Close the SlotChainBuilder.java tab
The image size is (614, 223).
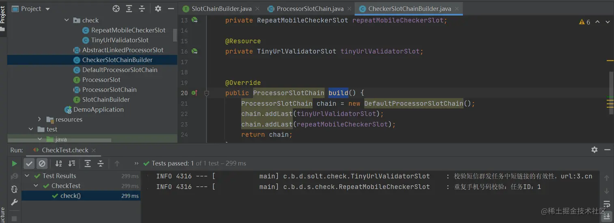(258, 9)
